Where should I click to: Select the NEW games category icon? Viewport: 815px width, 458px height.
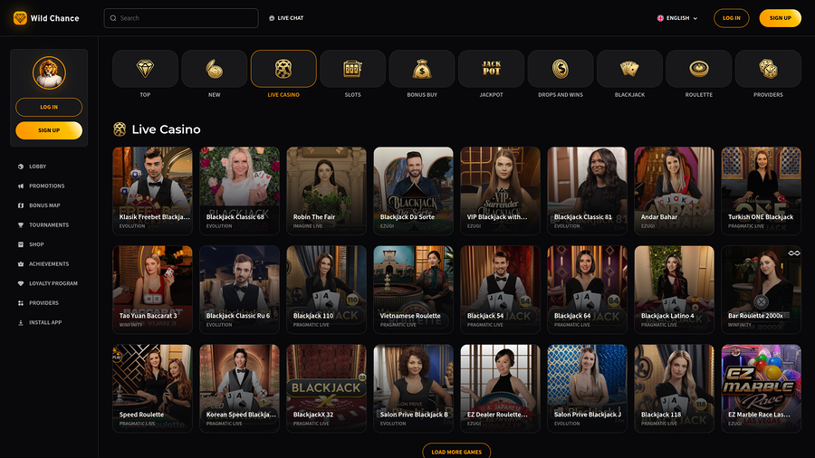[214, 69]
